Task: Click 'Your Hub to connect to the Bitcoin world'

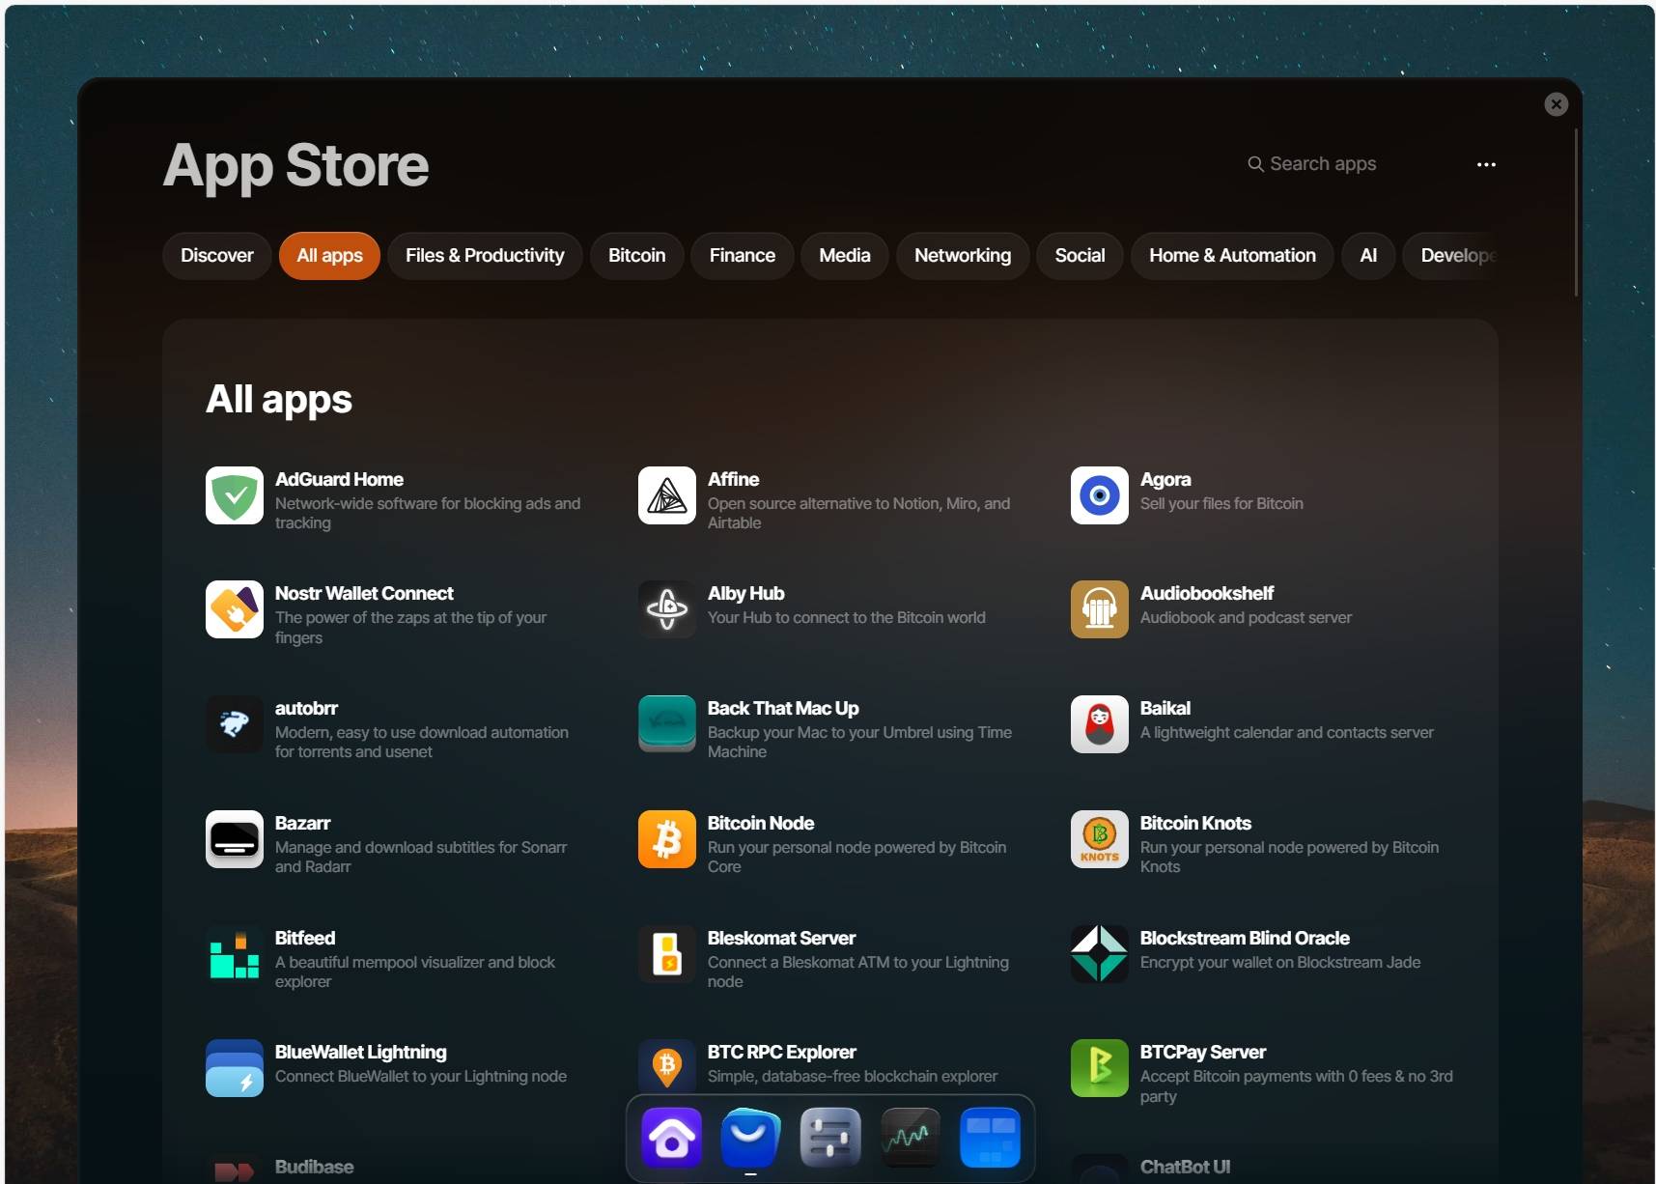Action: pyautogui.click(x=846, y=617)
